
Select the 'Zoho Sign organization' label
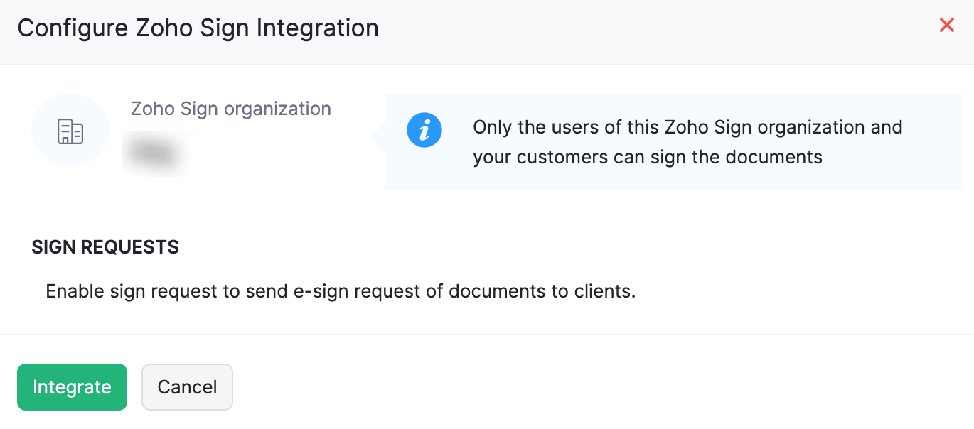click(231, 108)
